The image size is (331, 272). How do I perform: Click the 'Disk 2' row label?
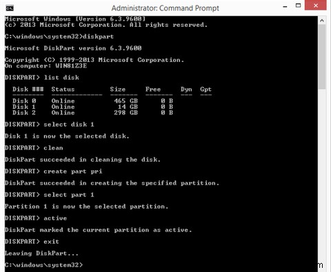pyautogui.click(x=24, y=113)
